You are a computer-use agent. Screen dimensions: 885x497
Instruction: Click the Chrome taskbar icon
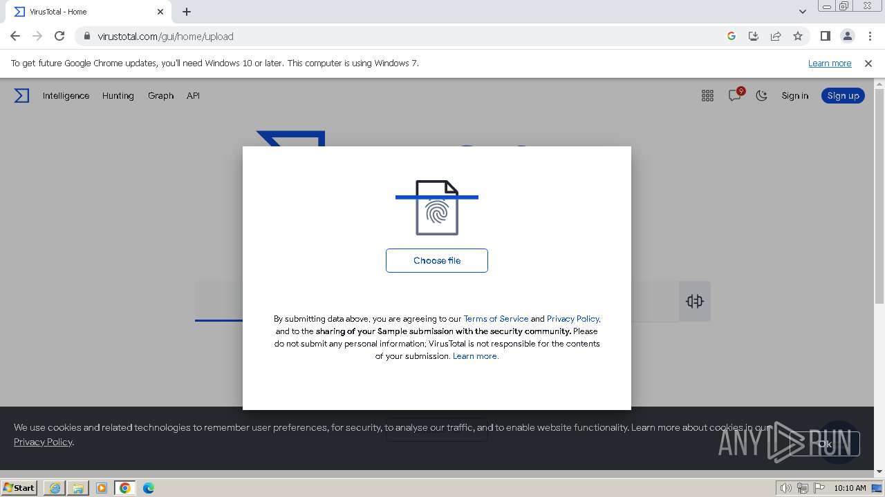point(125,488)
